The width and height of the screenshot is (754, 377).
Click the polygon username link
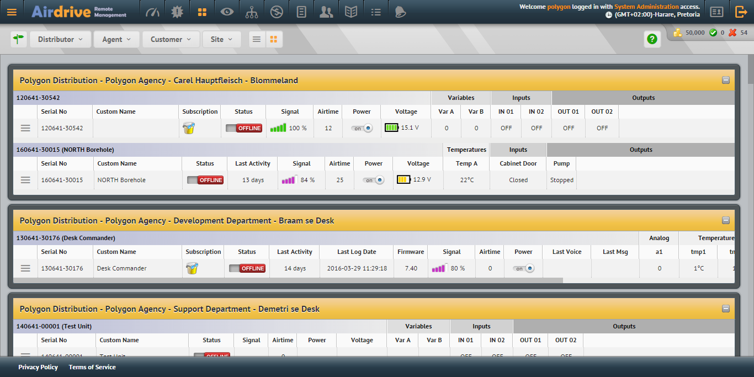559,7
